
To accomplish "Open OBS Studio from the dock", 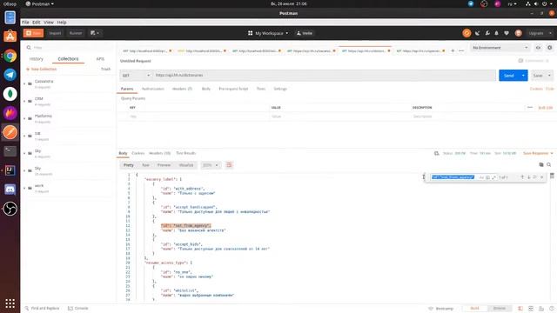I will [10, 209].
